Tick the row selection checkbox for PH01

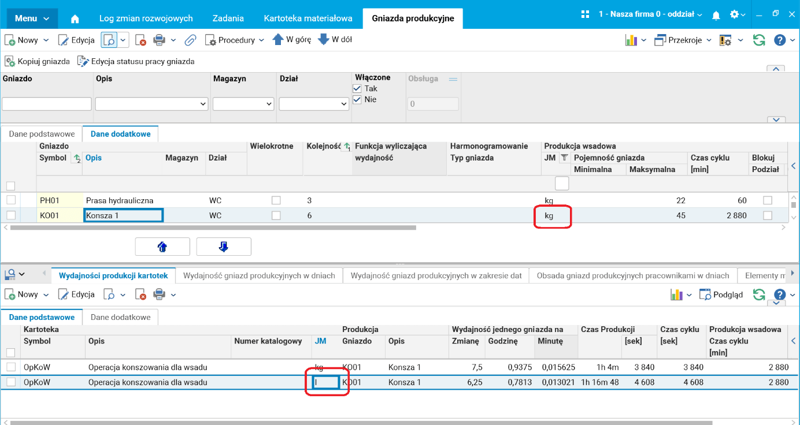point(10,200)
